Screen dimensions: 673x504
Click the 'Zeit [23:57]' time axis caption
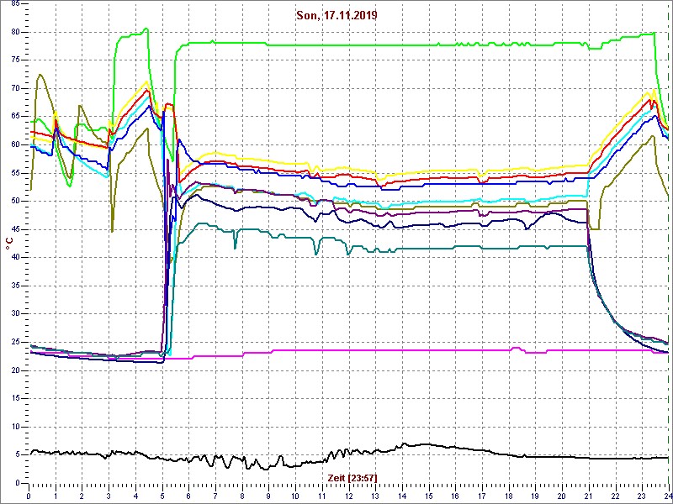pyautogui.click(x=352, y=477)
